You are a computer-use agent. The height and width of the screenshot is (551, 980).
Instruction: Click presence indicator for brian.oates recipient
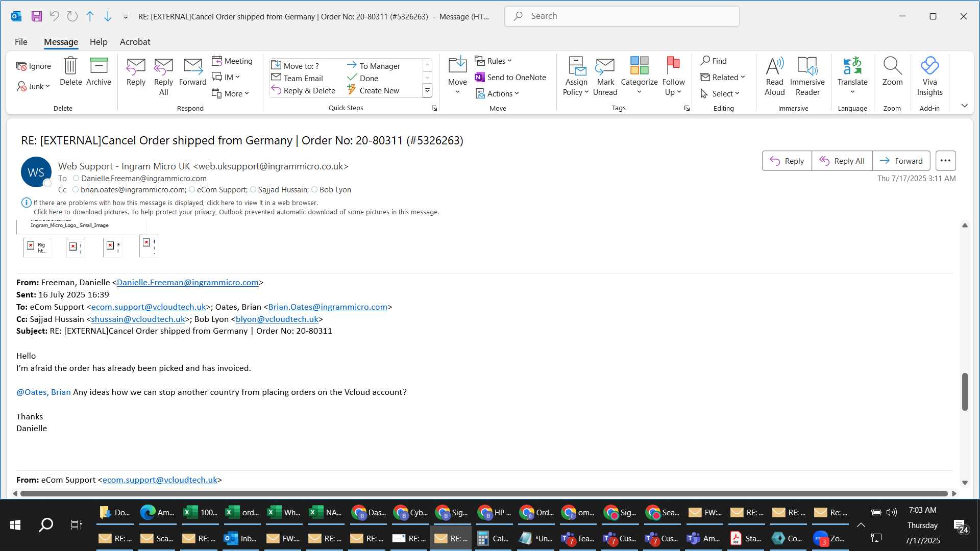[76, 190]
